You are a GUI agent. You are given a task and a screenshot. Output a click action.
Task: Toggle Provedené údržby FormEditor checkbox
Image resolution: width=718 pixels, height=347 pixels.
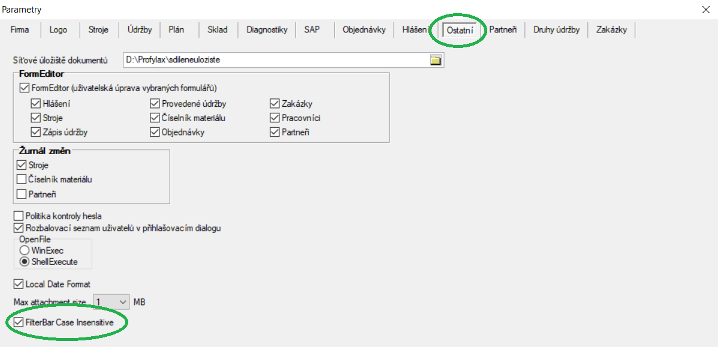point(155,104)
